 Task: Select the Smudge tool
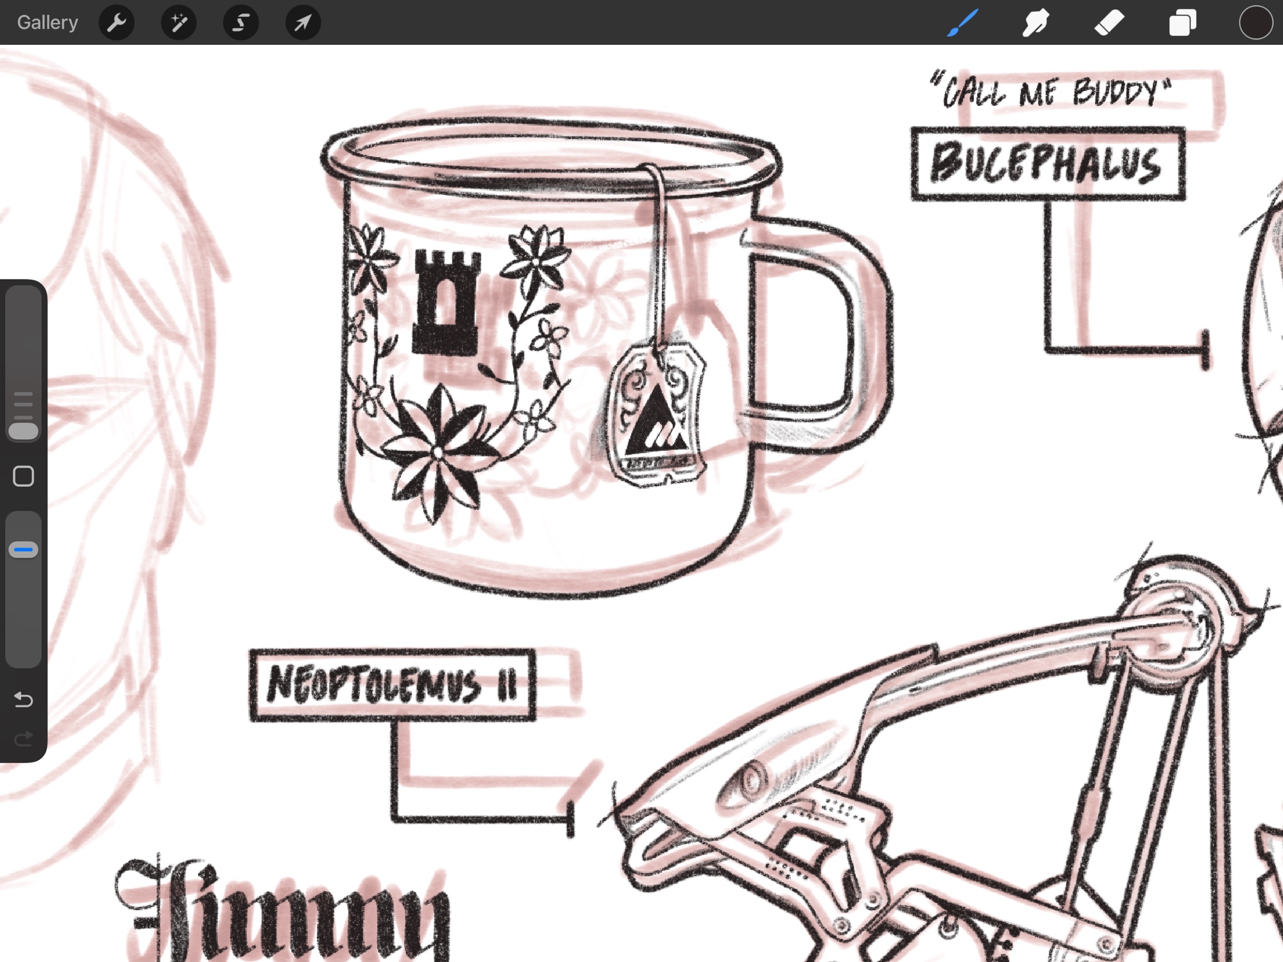point(1035,23)
